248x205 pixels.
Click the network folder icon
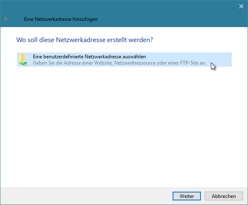pos(23,60)
